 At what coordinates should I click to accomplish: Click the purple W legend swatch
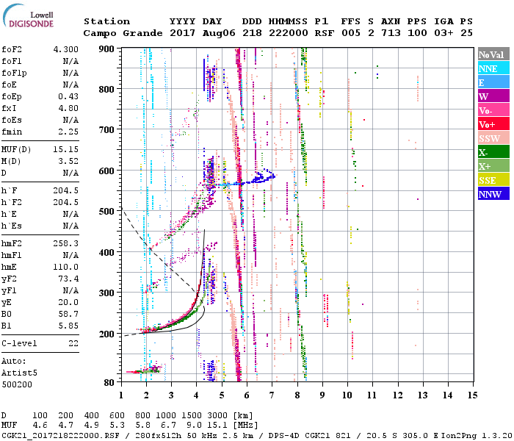[492, 97]
